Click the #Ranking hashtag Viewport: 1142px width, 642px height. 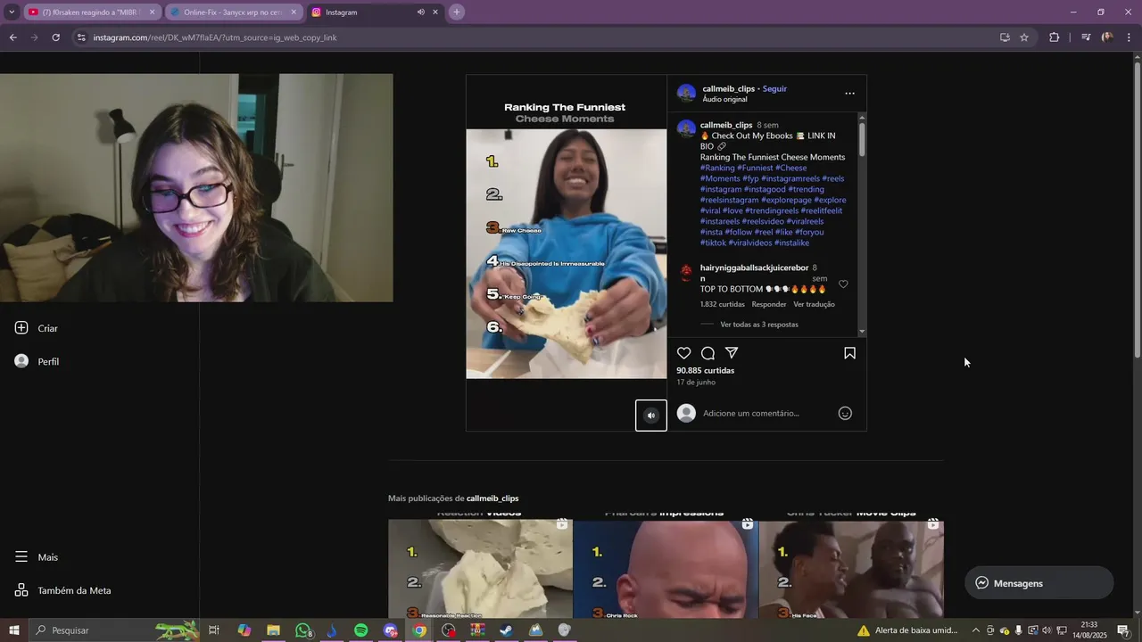tap(717, 168)
